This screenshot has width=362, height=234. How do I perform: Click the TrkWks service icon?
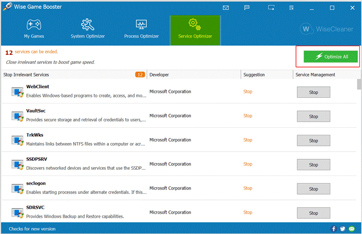coord(17,140)
